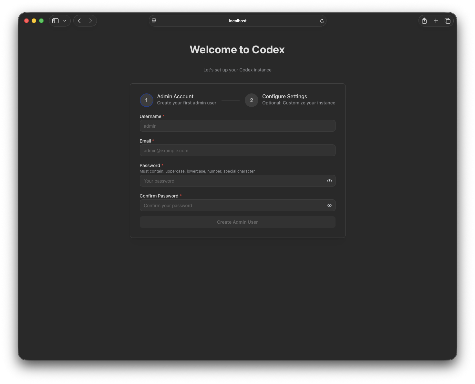Toggle password visibility off again

329,181
